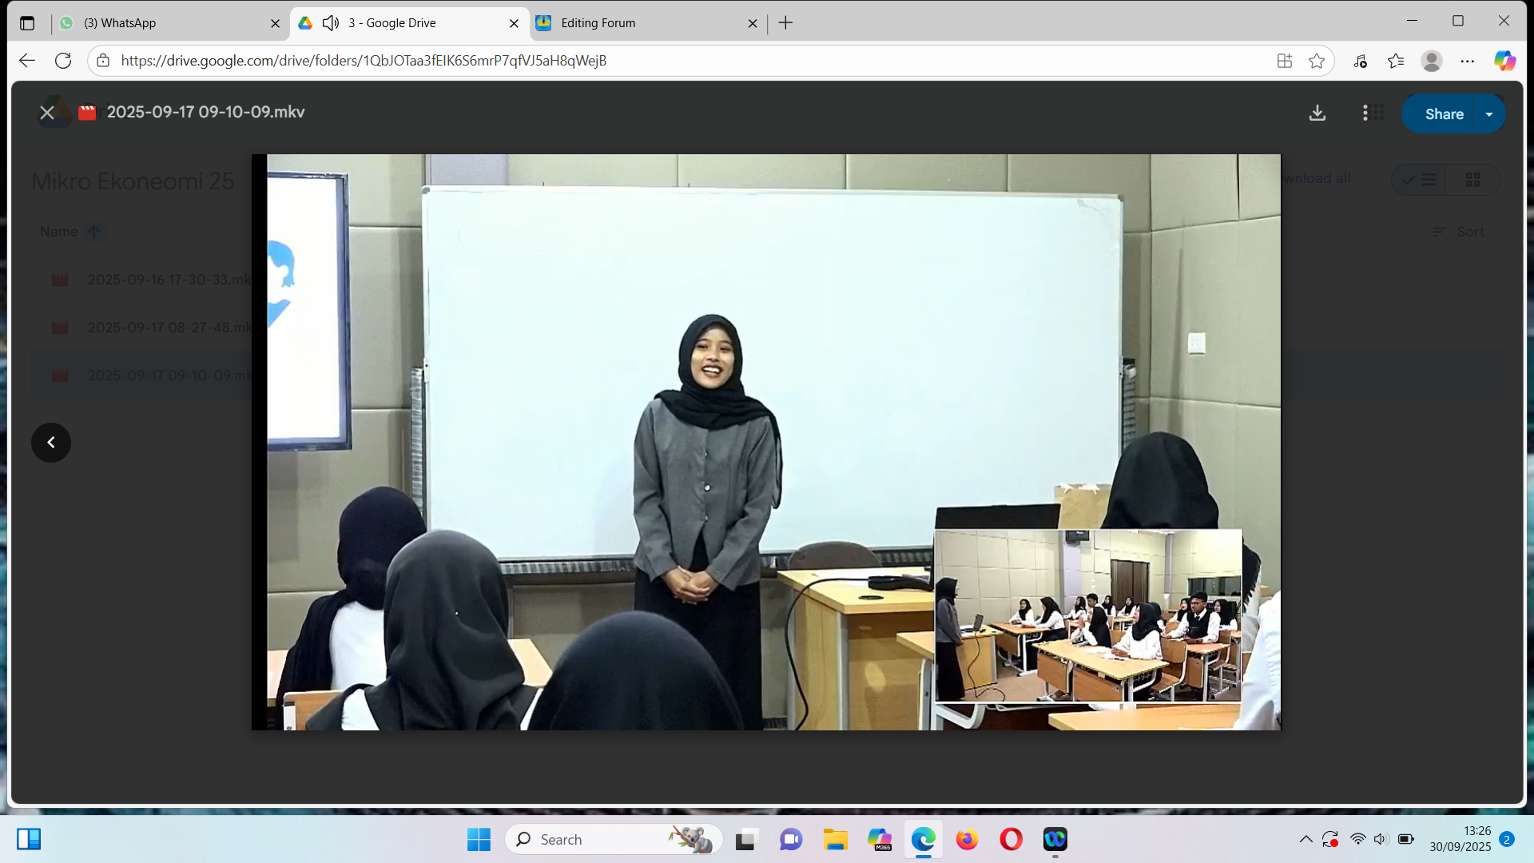Click the video preview frame to play

tap(765, 442)
